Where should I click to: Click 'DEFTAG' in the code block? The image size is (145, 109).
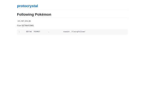click(x=29, y=32)
